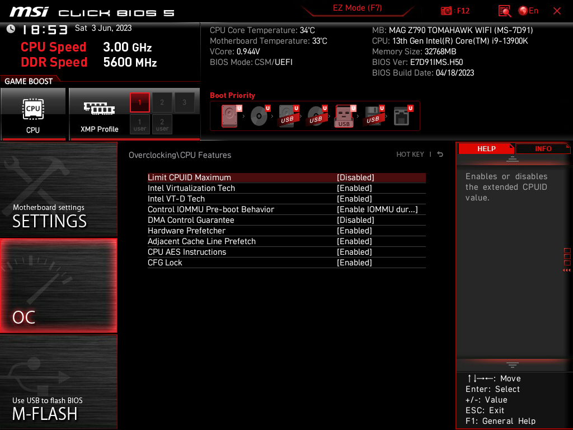Click the date Sat 3 Jun, 2023
Image resolution: width=573 pixels, height=430 pixels.
coord(103,28)
